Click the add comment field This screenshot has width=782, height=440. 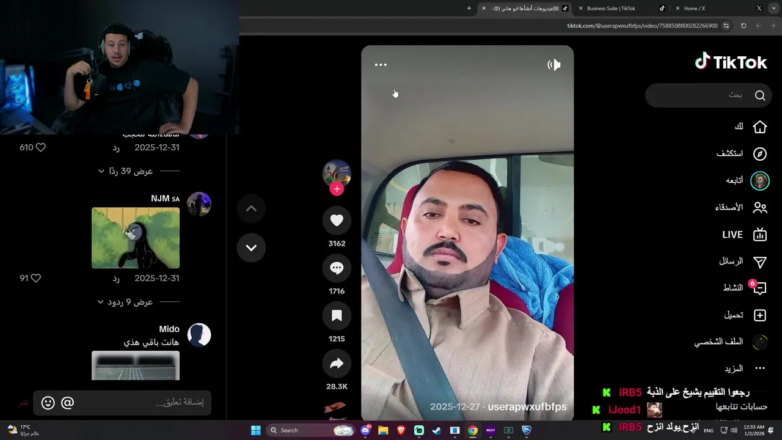point(122,403)
